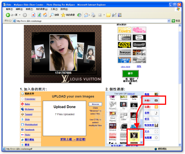
Task: Open Search with the magnifier icon
Action: [52, 15]
